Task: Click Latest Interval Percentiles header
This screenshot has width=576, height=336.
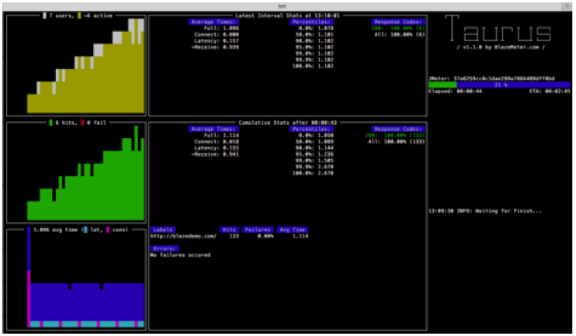Action: point(311,22)
